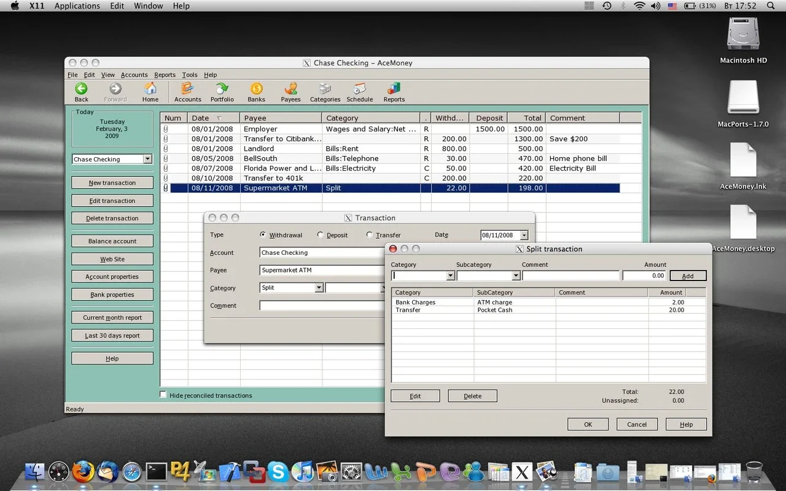786x491 pixels.
Task: Click the New transaction button
Action: 112,182
